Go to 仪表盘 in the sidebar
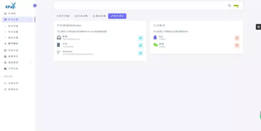The image size is (261, 131). click(12, 14)
